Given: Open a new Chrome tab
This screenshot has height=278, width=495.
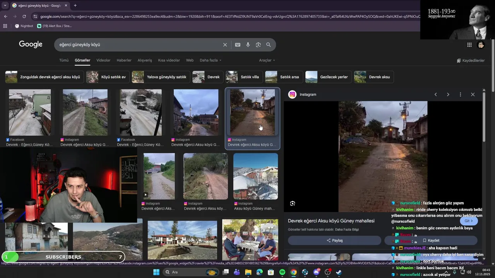Looking at the screenshot, I should coord(75,5).
